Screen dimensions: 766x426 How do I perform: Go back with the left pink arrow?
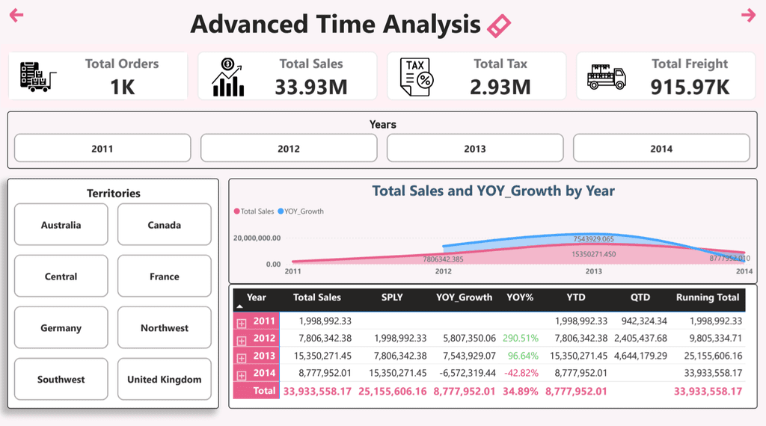tap(16, 15)
